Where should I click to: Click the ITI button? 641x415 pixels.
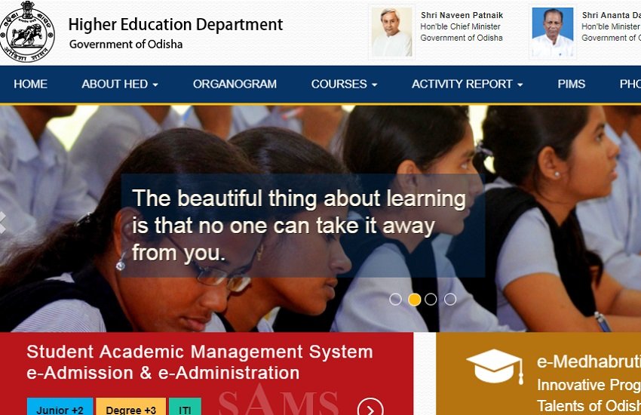tap(185, 407)
